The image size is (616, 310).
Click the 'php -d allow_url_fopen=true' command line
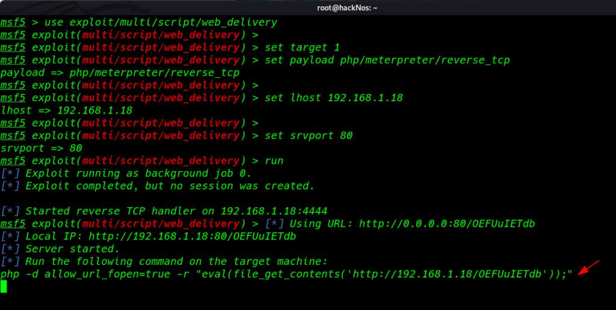[286, 274]
